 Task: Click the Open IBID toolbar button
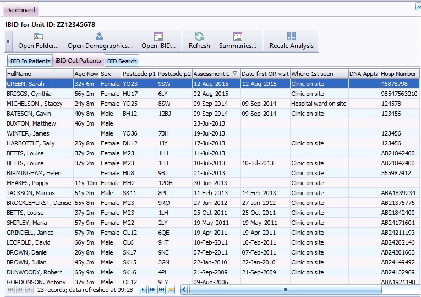pyautogui.click(x=158, y=41)
